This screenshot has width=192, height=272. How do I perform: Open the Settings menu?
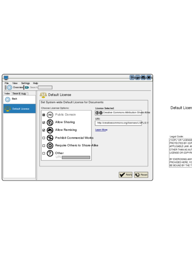[x=25, y=83]
